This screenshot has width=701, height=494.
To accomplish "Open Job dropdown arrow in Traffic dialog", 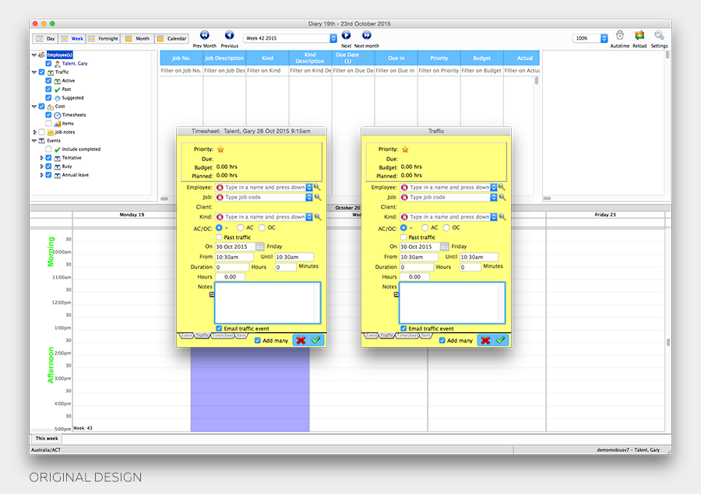I will click(494, 198).
